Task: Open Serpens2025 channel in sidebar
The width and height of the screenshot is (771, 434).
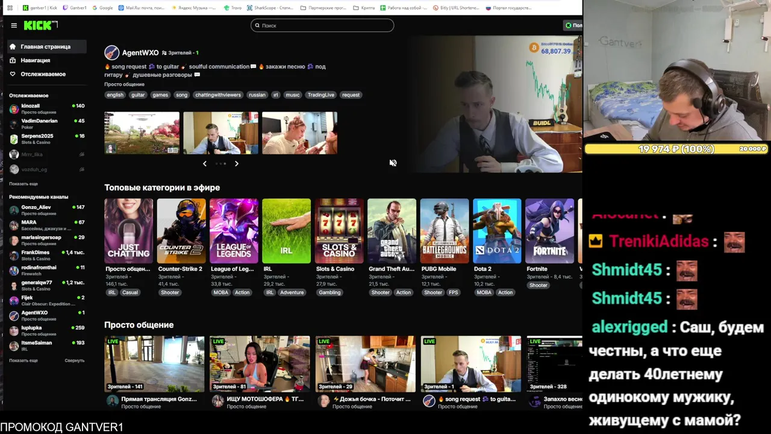Action: coord(46,139)
